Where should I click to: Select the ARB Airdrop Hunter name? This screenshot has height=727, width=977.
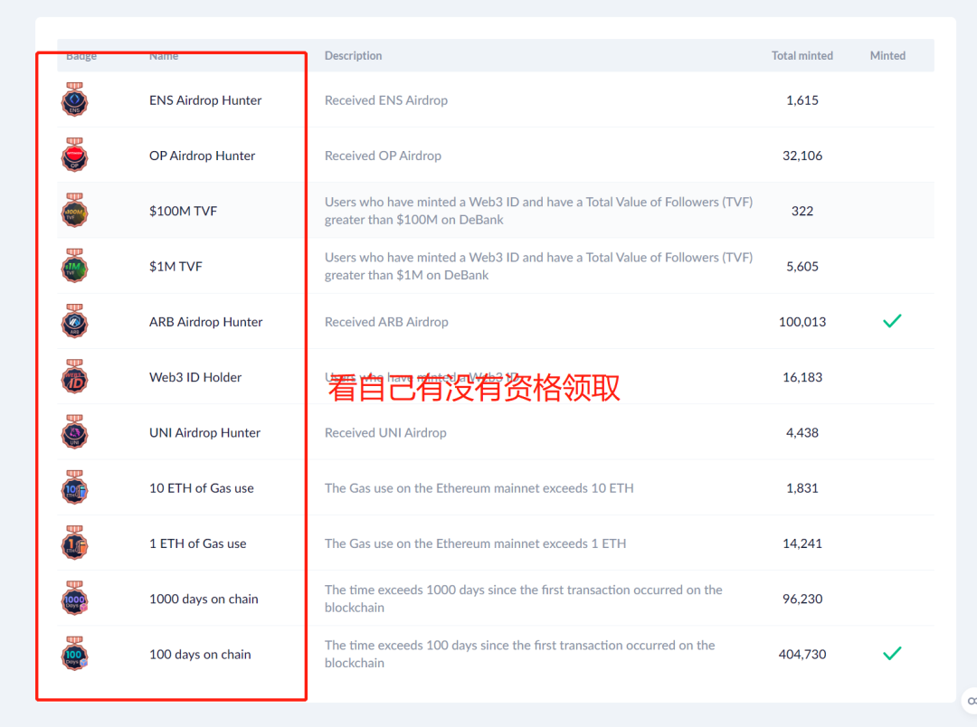[205, 322]
